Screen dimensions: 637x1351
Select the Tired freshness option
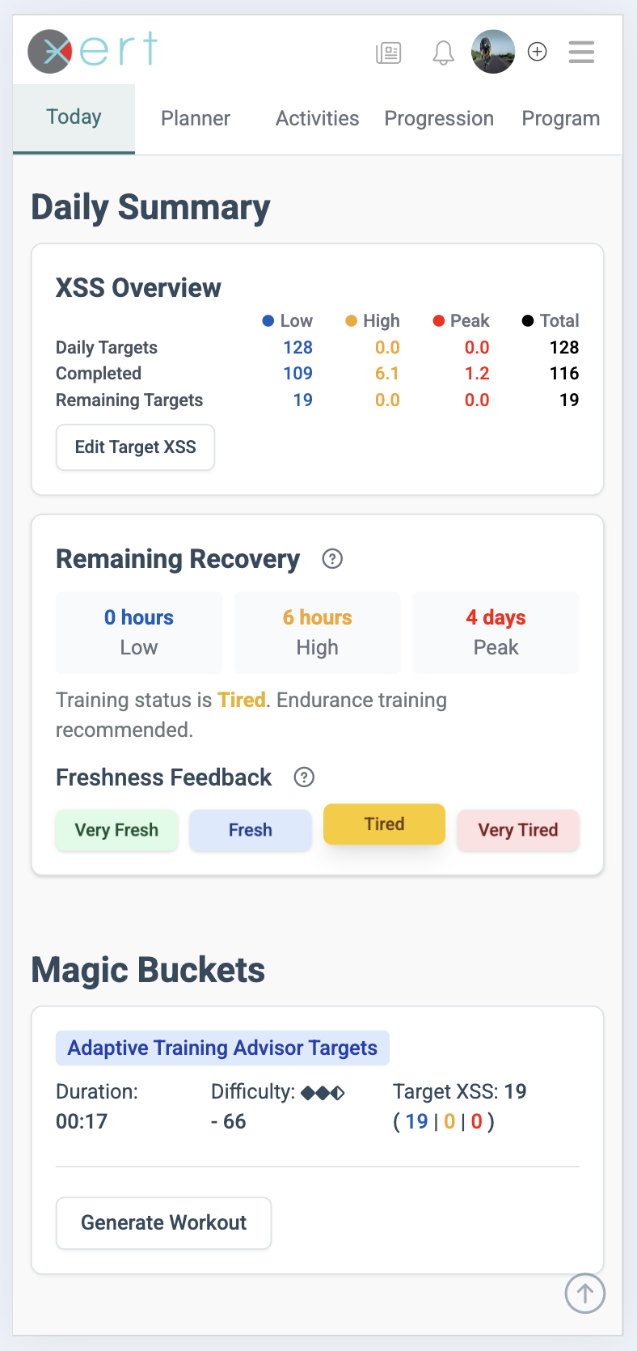point(384,824)
